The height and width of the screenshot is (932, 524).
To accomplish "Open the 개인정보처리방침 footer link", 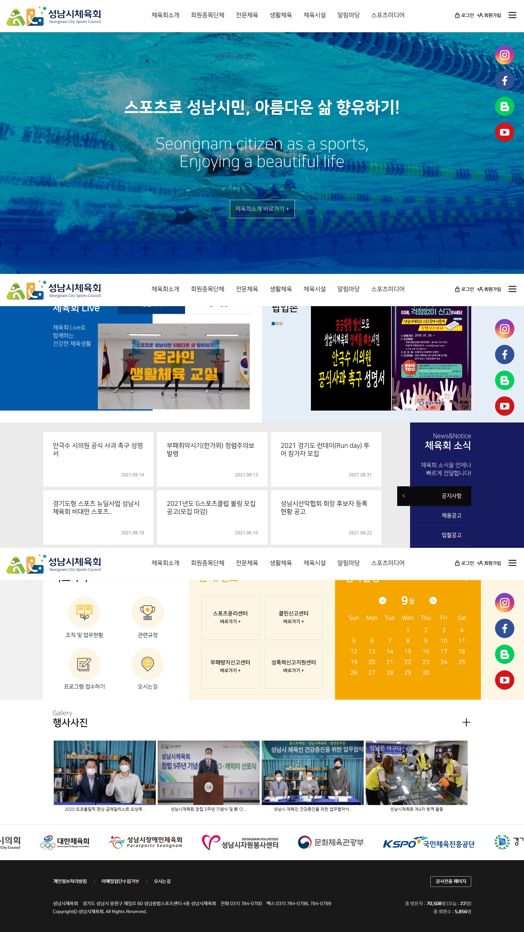I will [70, 881].
